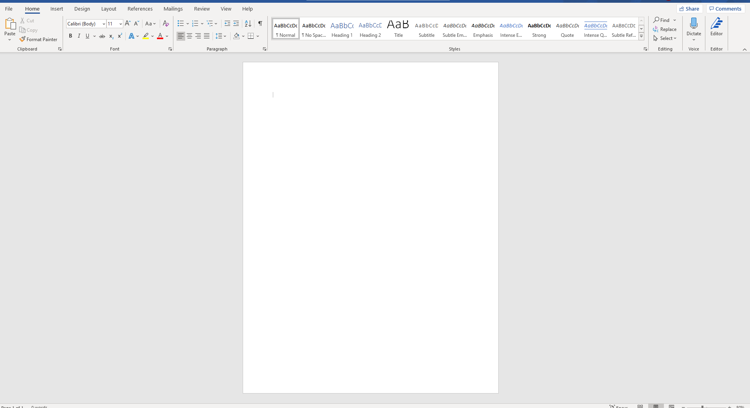Show or hide paragraph marks

click(x=260, y=23)
